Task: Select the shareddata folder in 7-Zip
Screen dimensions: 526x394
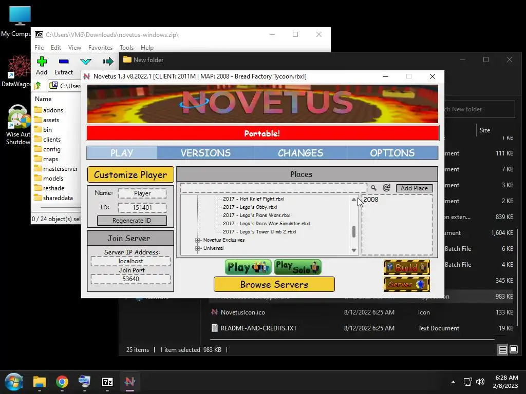Action: tap(58, 198)
